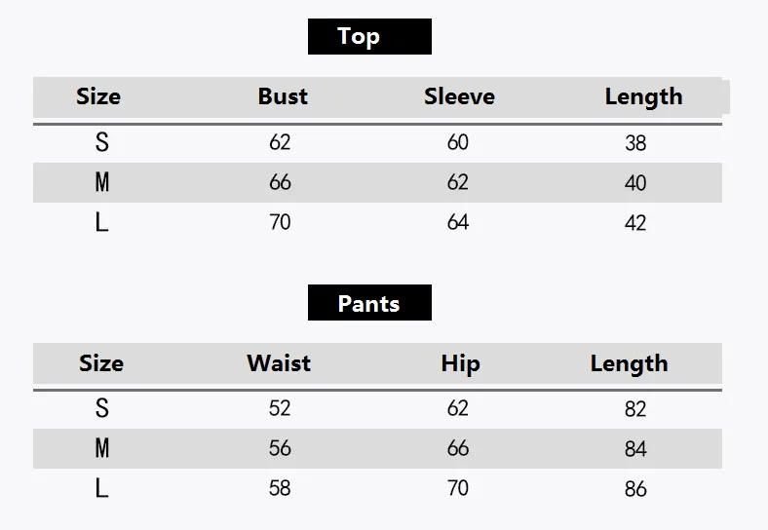The height and width of the screenshot is (530, 768).
Task: Select size M in Pants table
Action: tap(102, 448)
